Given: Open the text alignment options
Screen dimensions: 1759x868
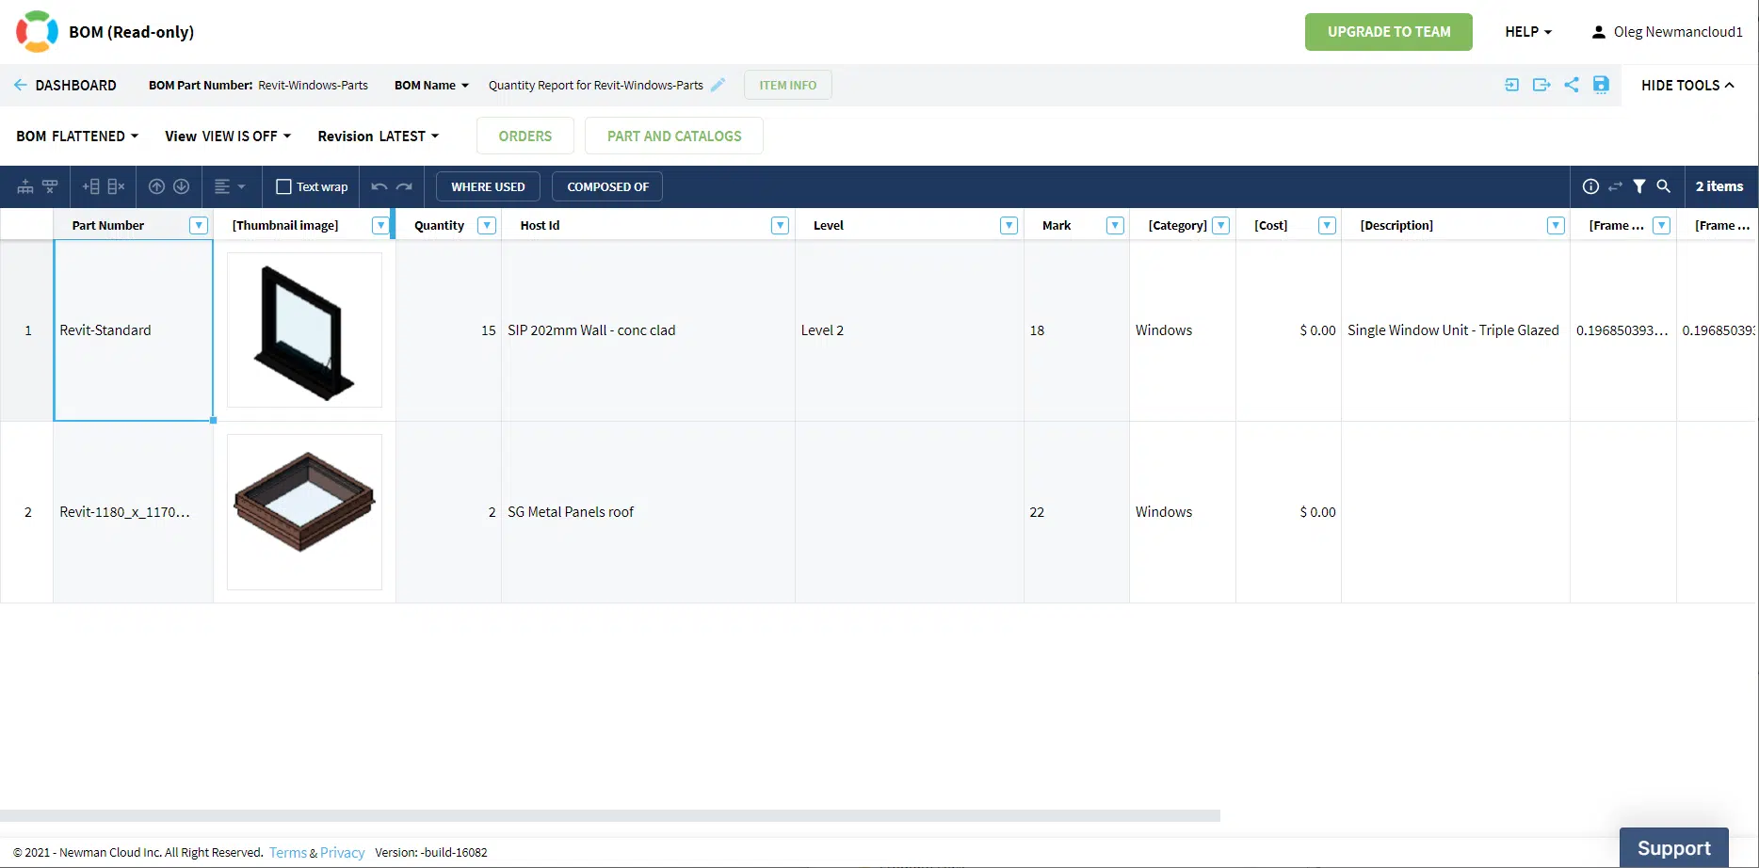Looking at the screenshot, I should tap(229, 186).
